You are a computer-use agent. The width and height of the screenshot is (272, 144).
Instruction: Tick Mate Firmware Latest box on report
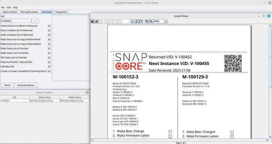pyautogui.click(x=232, y=137)
